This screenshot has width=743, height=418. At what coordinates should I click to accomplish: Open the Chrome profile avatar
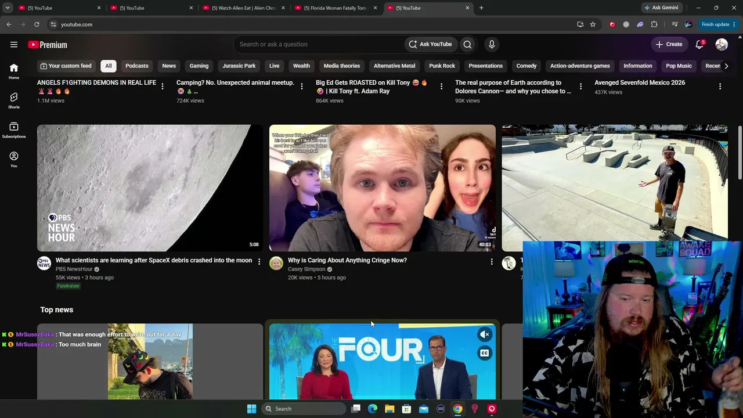688,24
